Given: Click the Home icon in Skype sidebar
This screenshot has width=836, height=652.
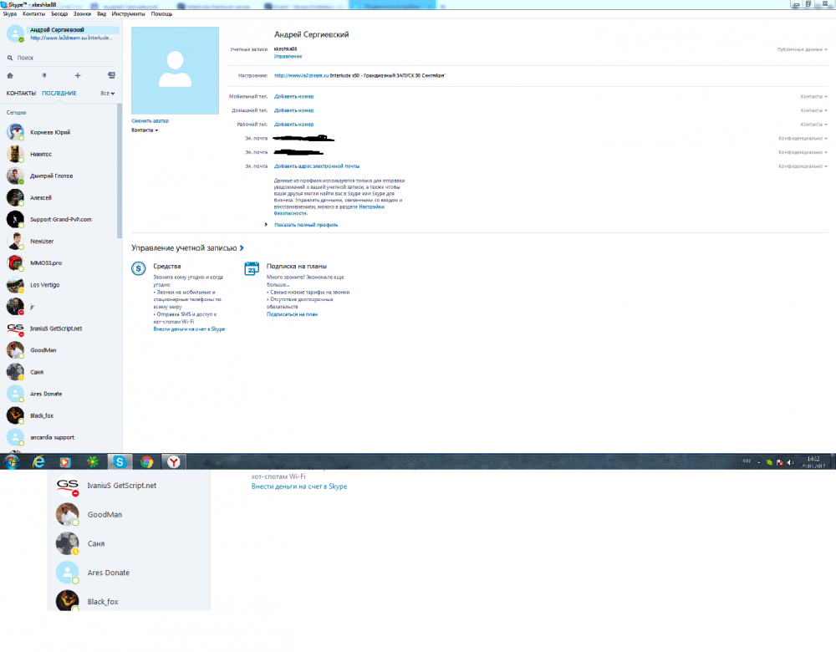Looking at the screenshot, I should (10, 75).
